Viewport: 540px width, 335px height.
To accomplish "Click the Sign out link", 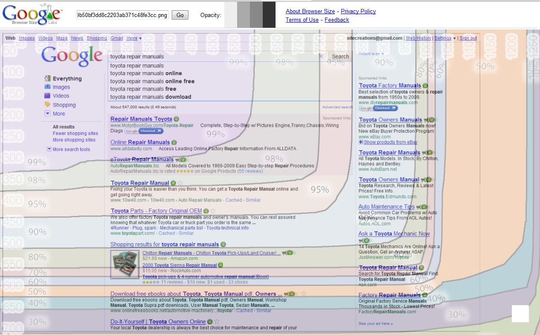I will click(x=468, y=38).
